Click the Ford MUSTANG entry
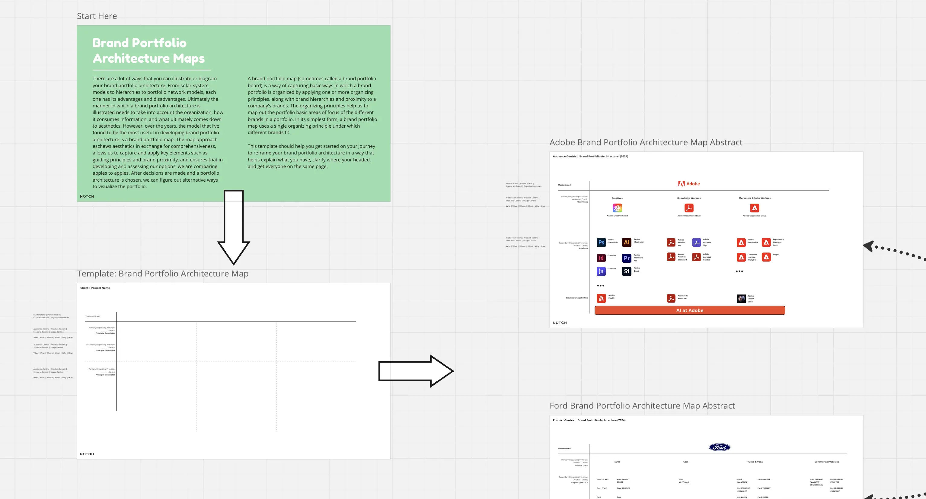 [x=683, y=481]
